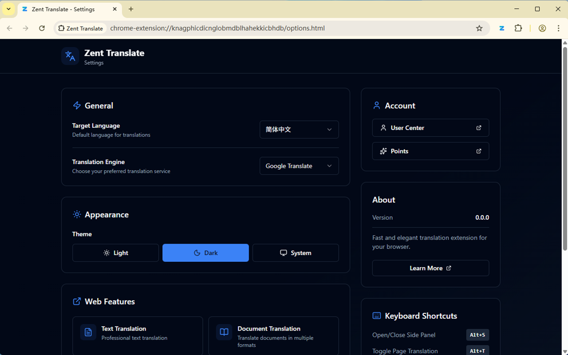The image size is (568, 355).
Task: Open the Target Language dropdown
Action: (x=299, y=129)
